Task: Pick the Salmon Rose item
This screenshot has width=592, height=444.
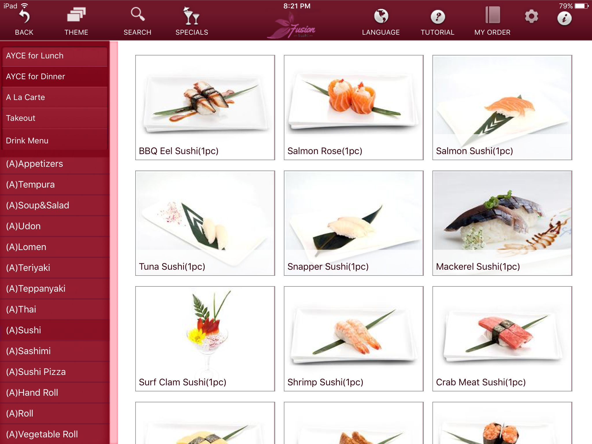Action: [x=354, y=107]
